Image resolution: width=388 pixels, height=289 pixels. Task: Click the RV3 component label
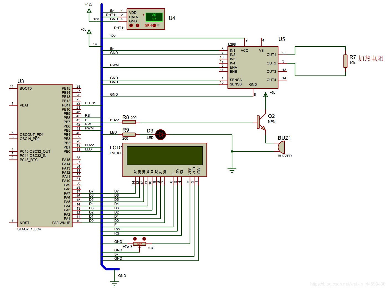127,247
